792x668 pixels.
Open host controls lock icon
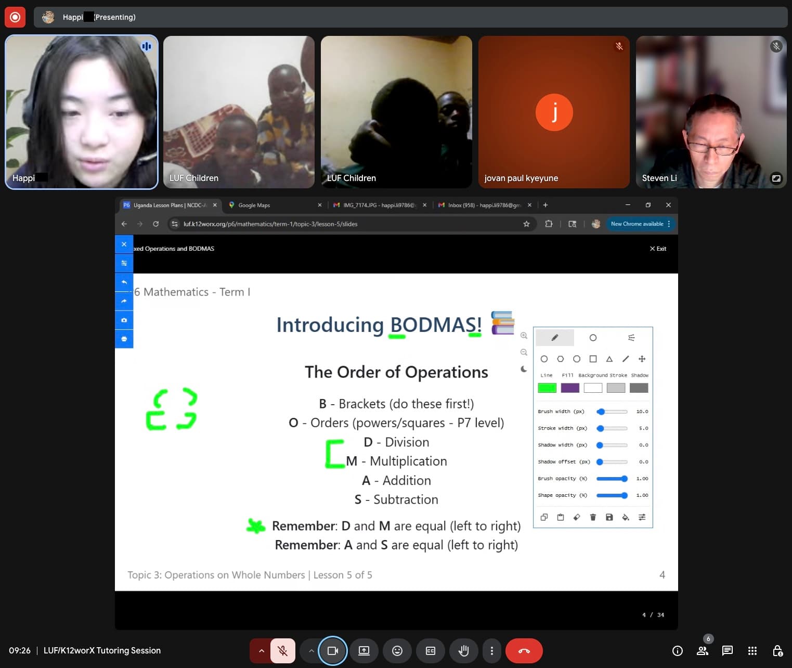pyautogui.click(x=777, y=650)
